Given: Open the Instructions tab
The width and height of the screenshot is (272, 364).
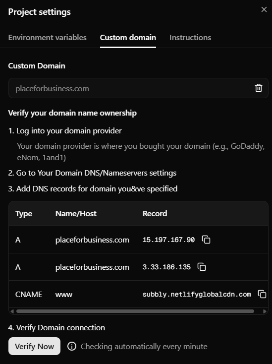Looking at the screenshot, I should 190,38.
